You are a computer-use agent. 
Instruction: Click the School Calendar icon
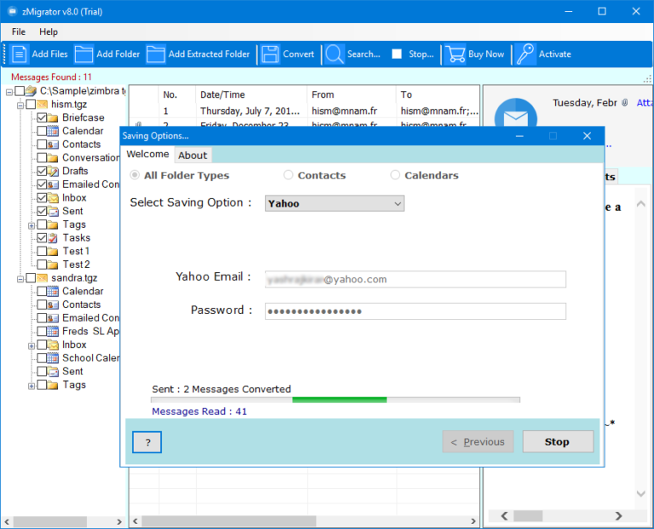pos(53,358)
